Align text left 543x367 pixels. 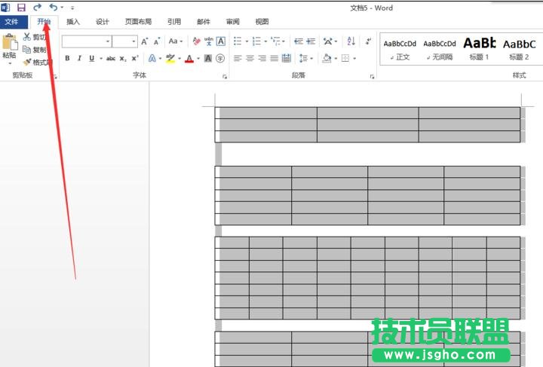click(238, 59)
